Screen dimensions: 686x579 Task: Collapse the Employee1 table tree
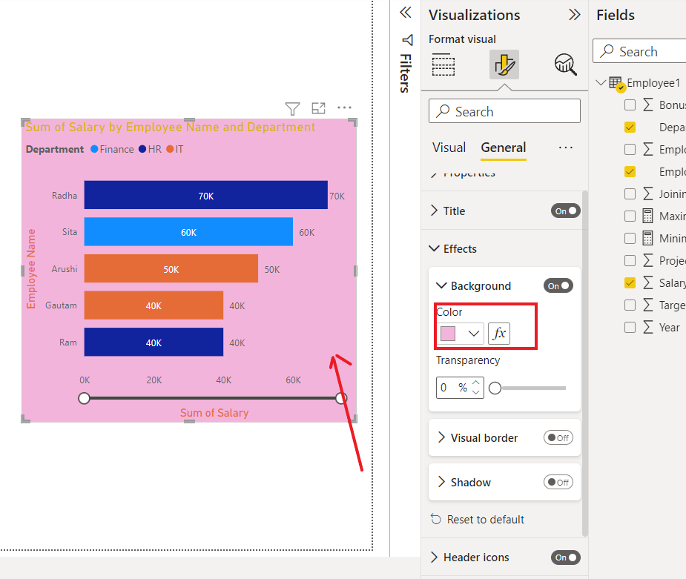pyautogui.click(x=601, y=82)
